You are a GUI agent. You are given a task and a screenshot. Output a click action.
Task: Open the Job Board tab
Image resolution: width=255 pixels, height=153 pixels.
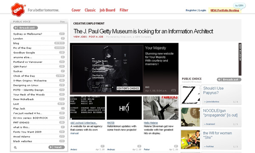click(108, 10)
